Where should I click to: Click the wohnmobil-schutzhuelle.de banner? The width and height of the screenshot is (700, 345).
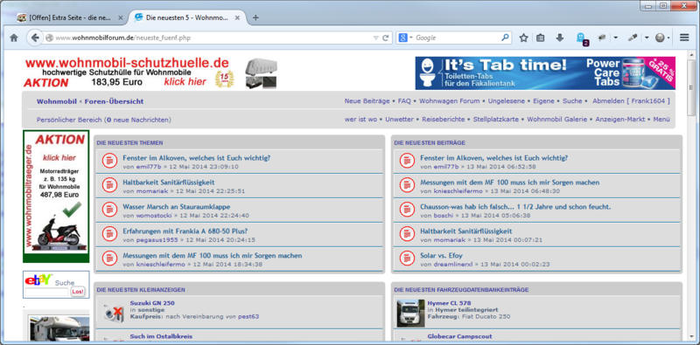pos(150,72)
